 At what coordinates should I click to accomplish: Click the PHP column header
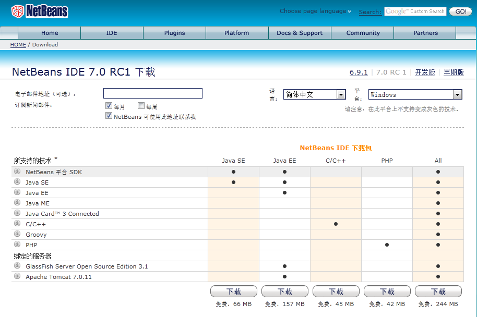click(387, 161)
